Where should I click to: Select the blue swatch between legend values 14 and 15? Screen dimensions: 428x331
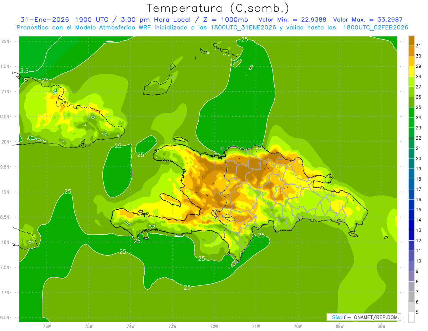[411, 215]
